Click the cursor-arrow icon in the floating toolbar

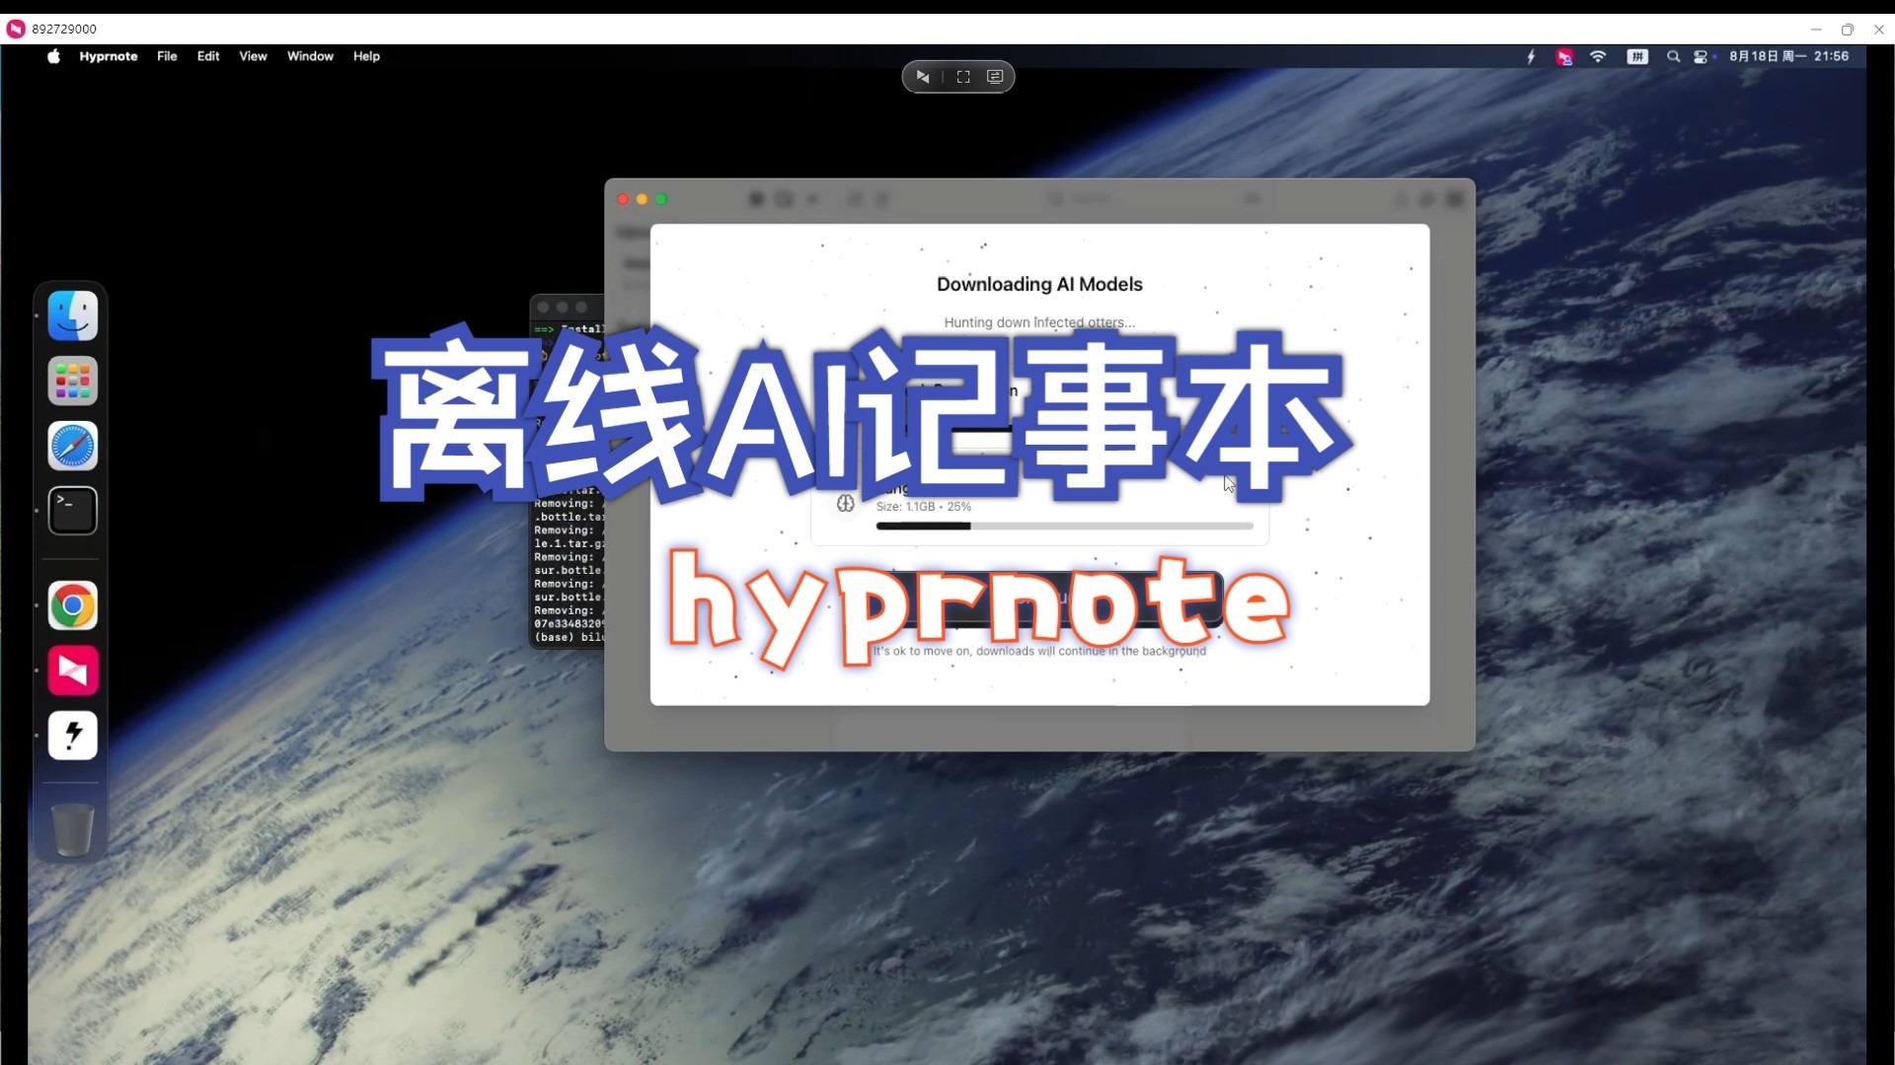tap(923, 77)
